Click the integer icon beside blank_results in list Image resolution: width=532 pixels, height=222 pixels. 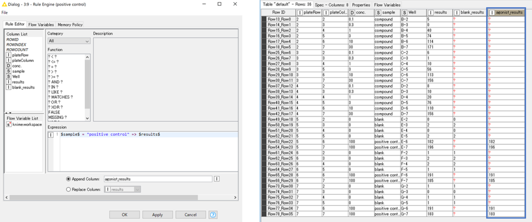(9, 87)
